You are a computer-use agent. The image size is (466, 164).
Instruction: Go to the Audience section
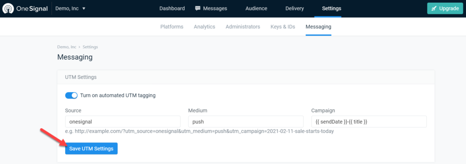[256, 9]
